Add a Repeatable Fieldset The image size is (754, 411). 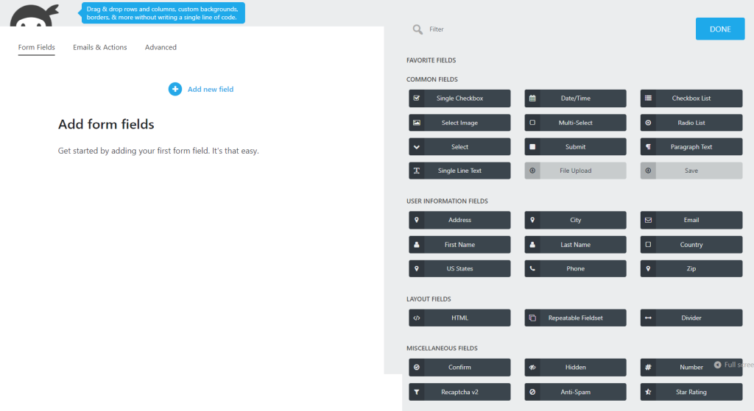[x=576, y=318]
